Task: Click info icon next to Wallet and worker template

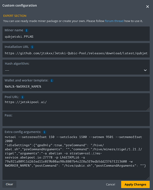Action: click(52, 81)
